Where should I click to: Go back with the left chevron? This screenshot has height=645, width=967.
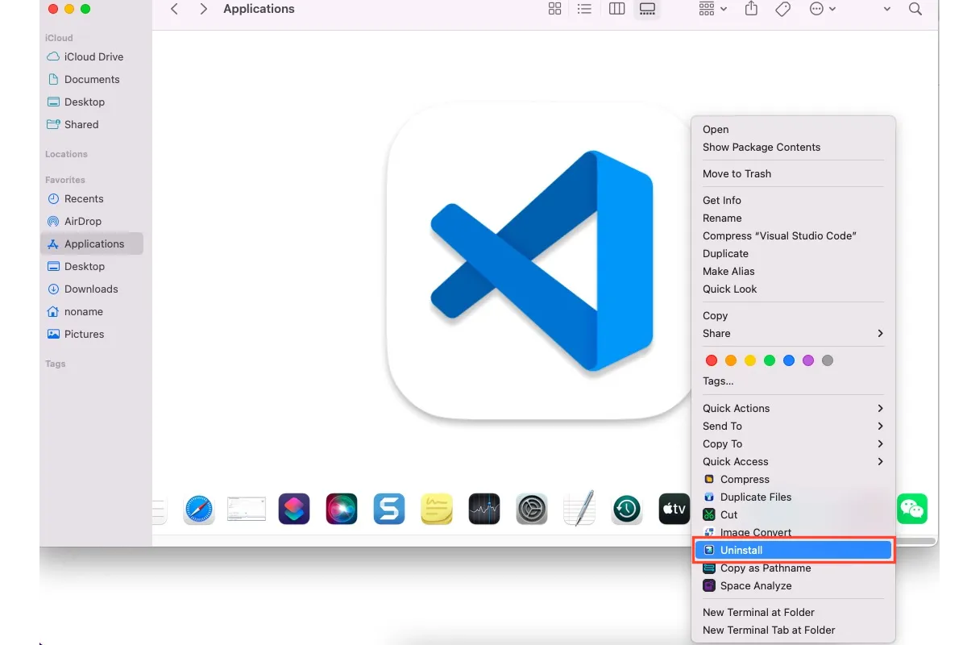pos(174,9)
